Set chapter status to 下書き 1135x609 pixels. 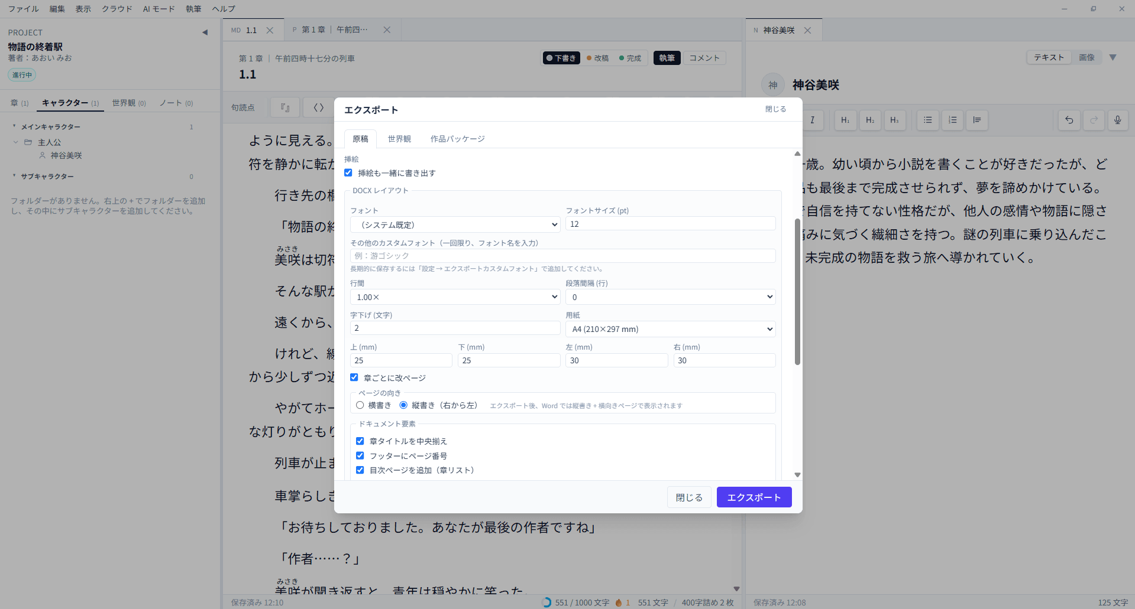point(561,58)
